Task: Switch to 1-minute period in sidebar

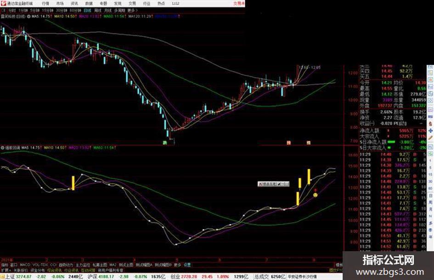Action: [x=430, y=160]
